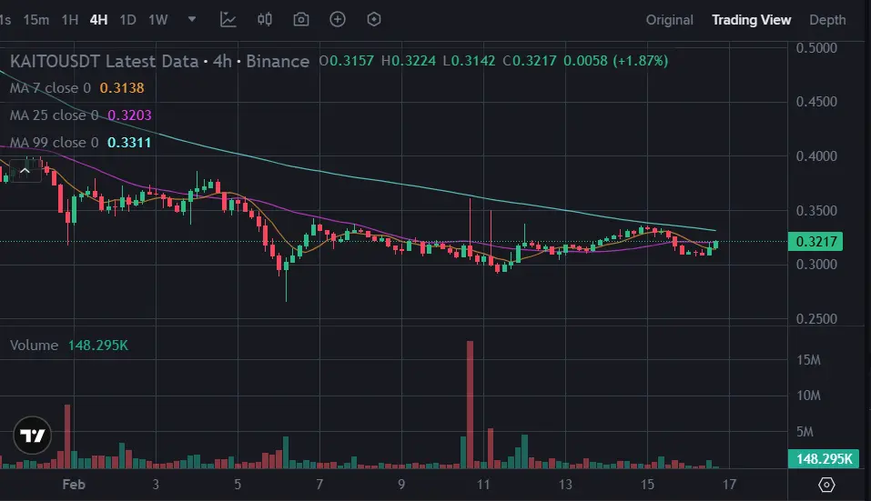The width and height of the screenshot is (871, 501).
Task: Click the Volume indicator label
Action: pos(34,346)
